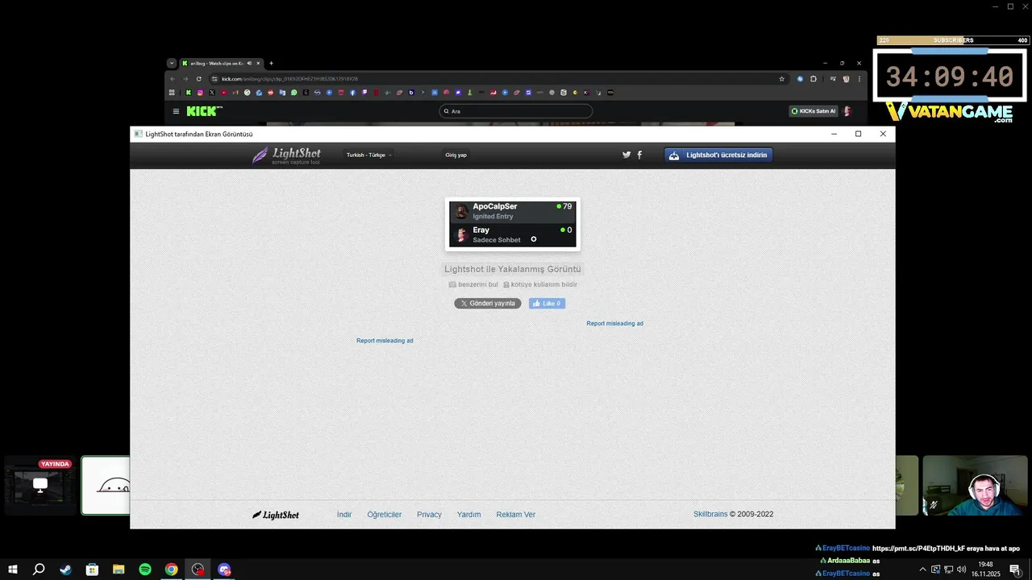This screenshot has height=580, width=1032.
Task: Mute the Kick tab via speaker icon
Action: tap(249, 63)
